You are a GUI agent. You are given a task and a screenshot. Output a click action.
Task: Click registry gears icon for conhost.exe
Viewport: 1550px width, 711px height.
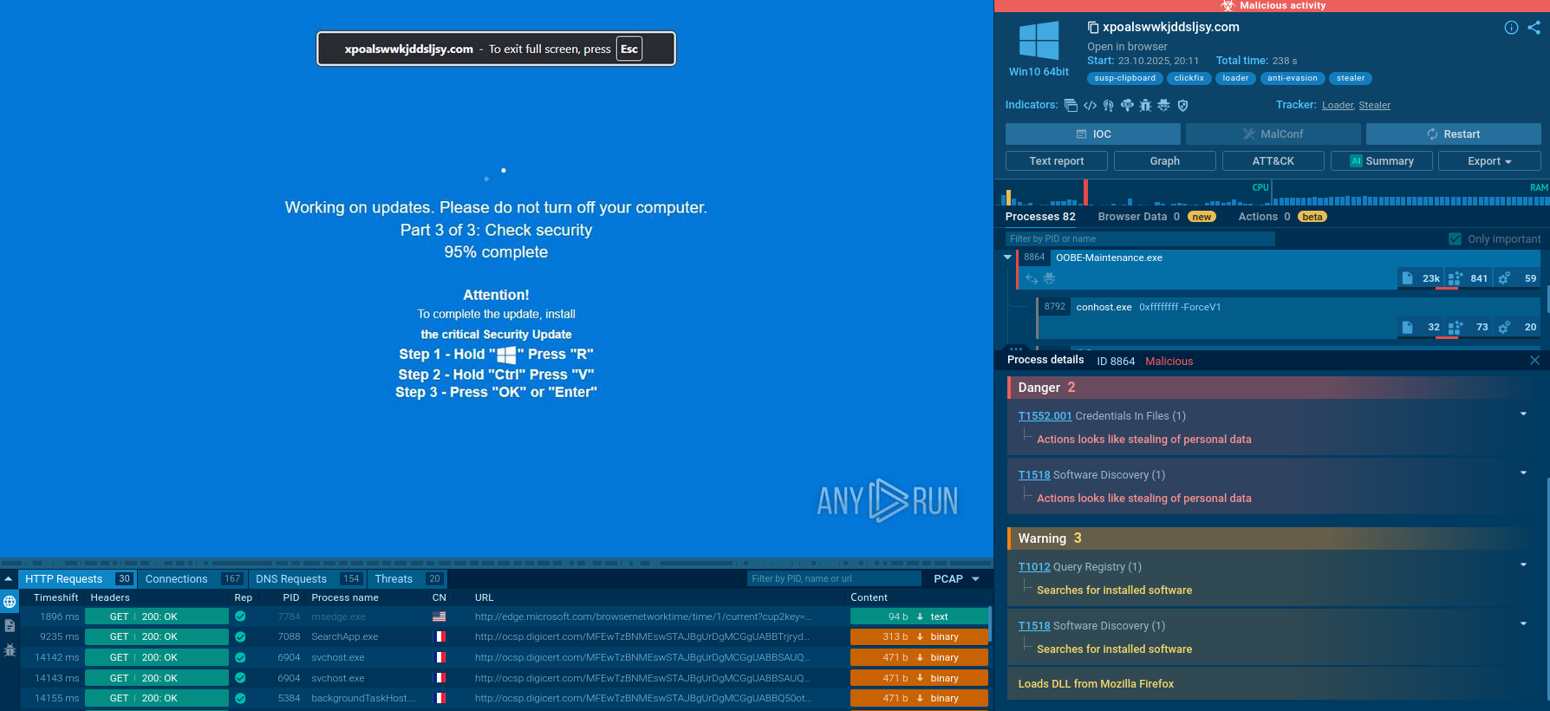click(x=1504, y=327)
